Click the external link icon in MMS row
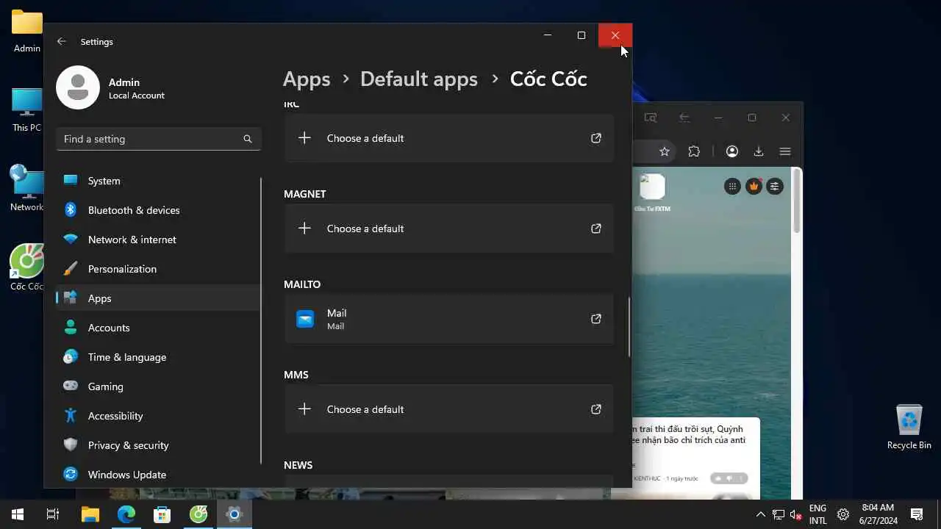Image resolution: width=941 pixels, height=529 pixels. pyautogui.click(x=596, y=409)
